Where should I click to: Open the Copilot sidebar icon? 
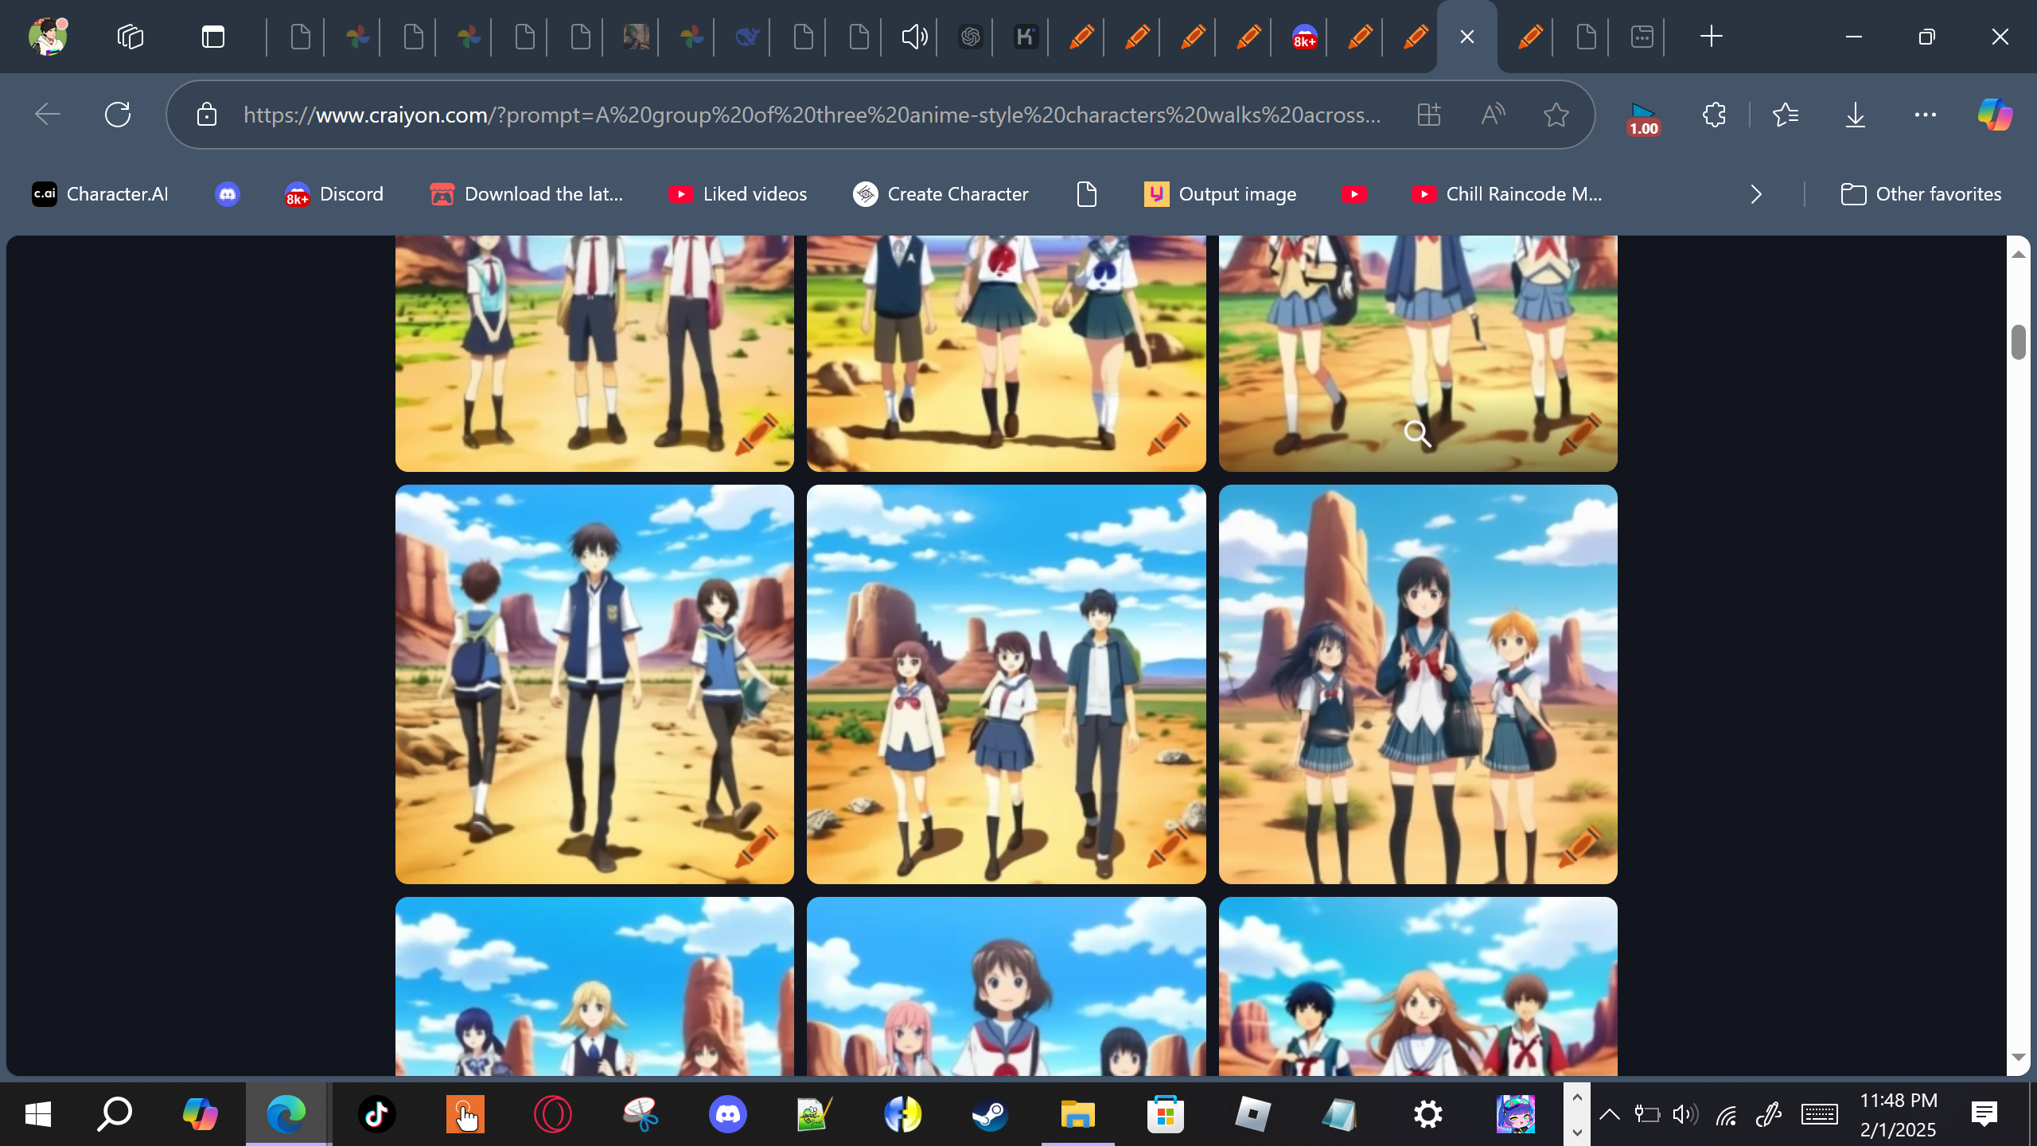1995,115
